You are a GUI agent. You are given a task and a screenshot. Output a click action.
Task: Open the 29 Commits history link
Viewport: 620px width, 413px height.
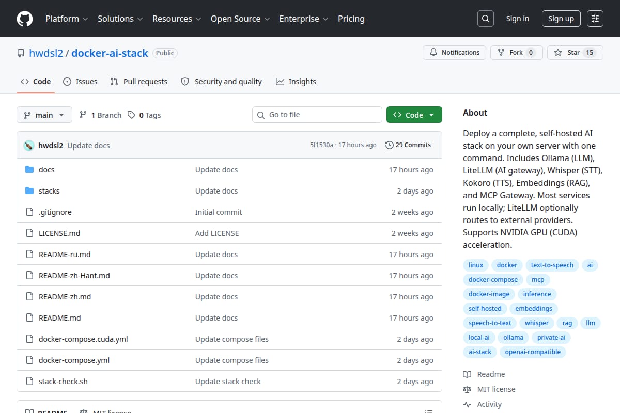[x=408, y=145]
